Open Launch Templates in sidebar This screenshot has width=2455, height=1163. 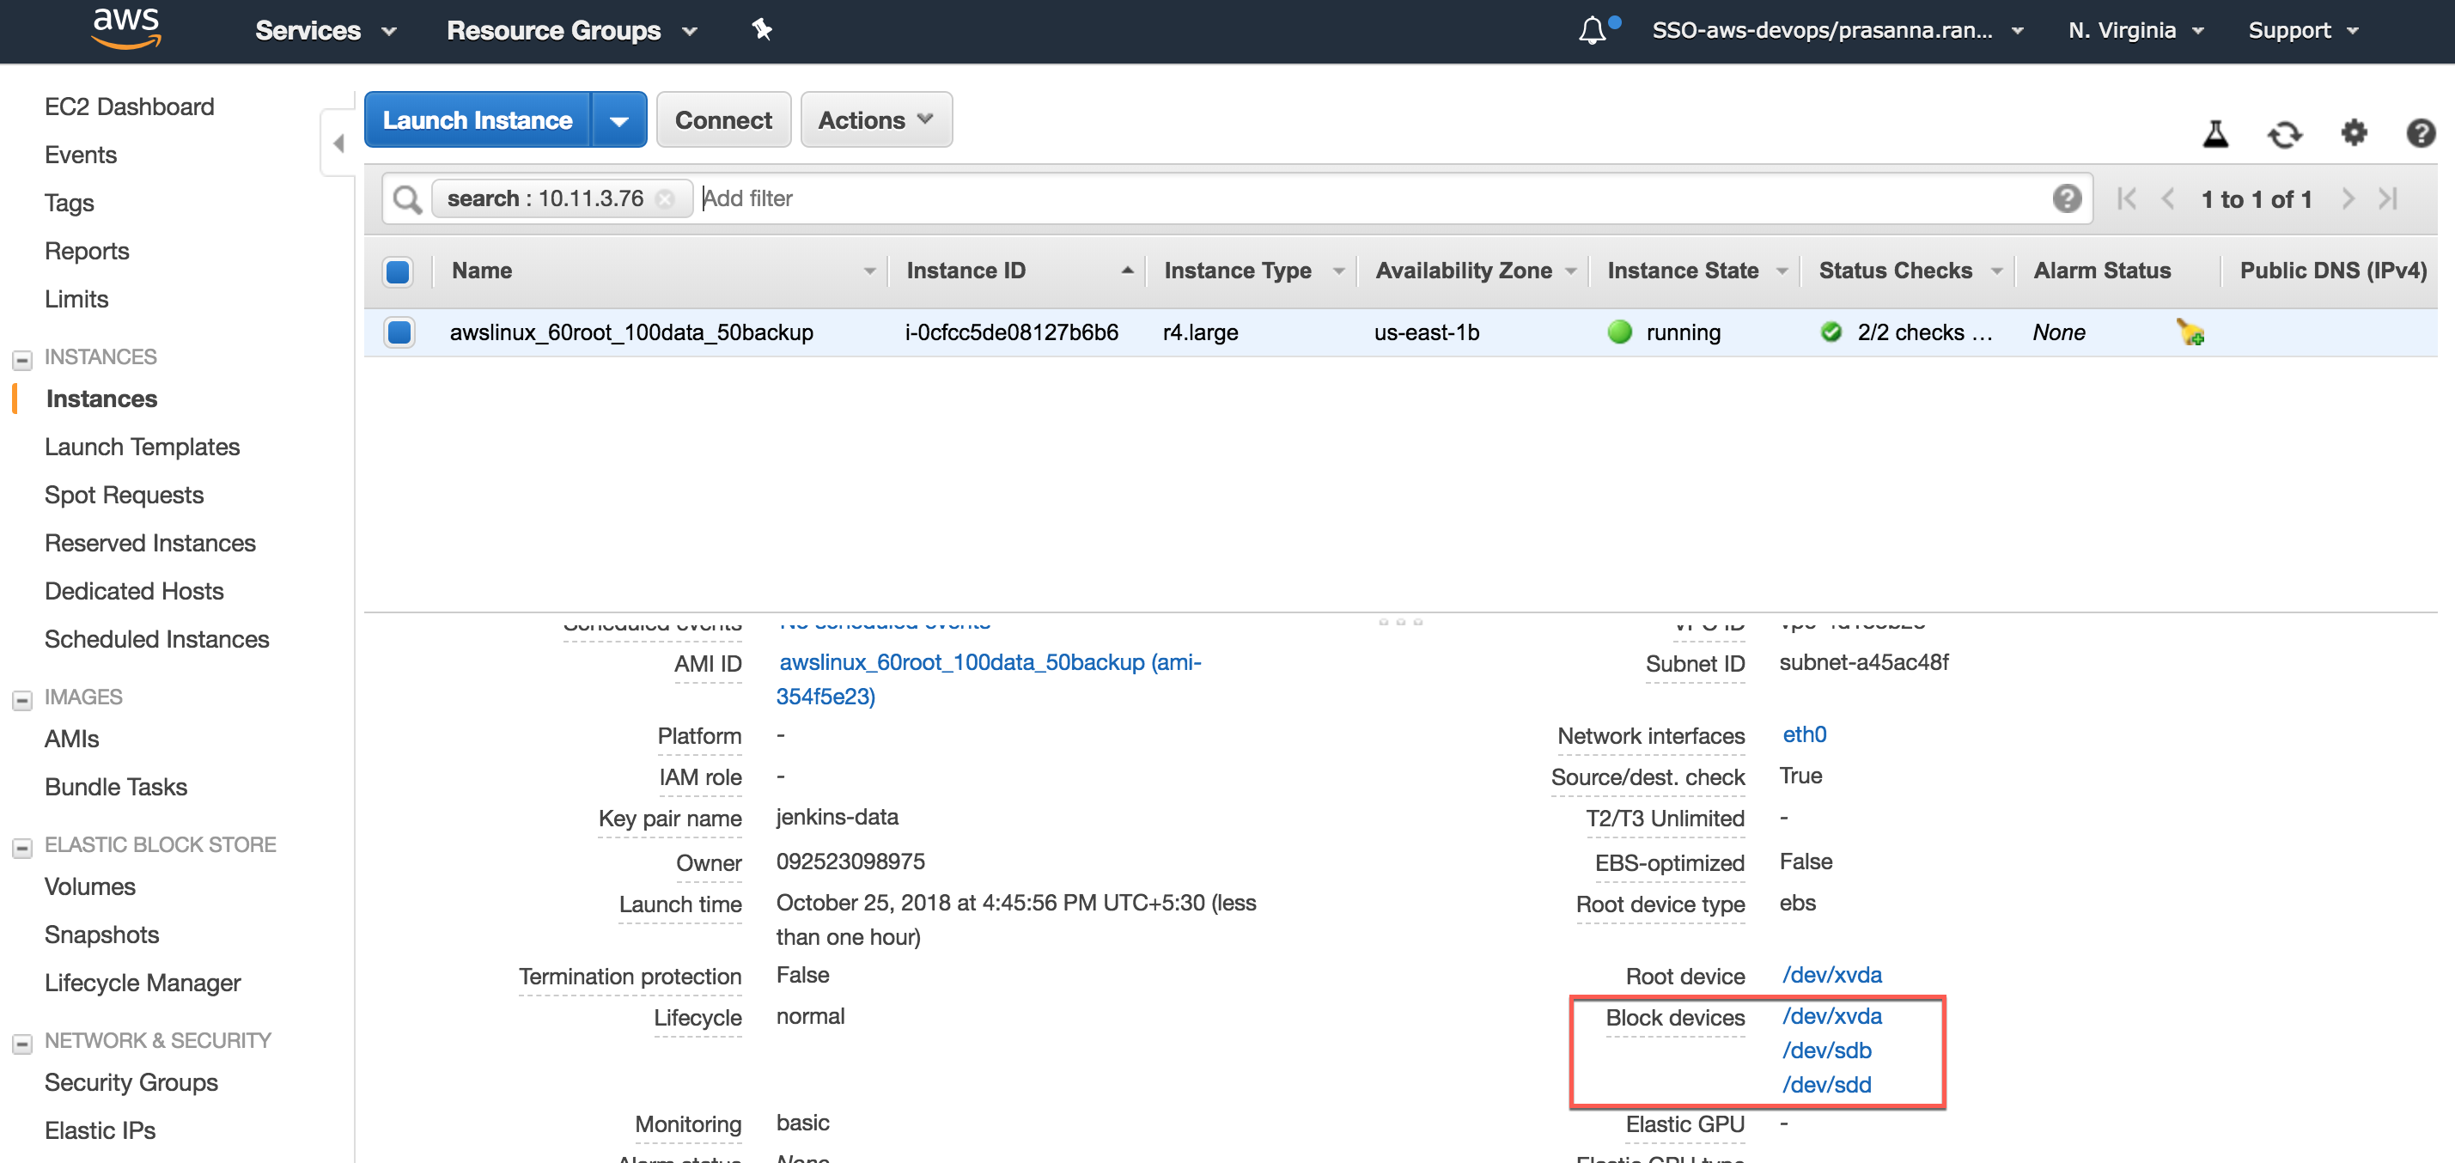(x=142, y=448)
